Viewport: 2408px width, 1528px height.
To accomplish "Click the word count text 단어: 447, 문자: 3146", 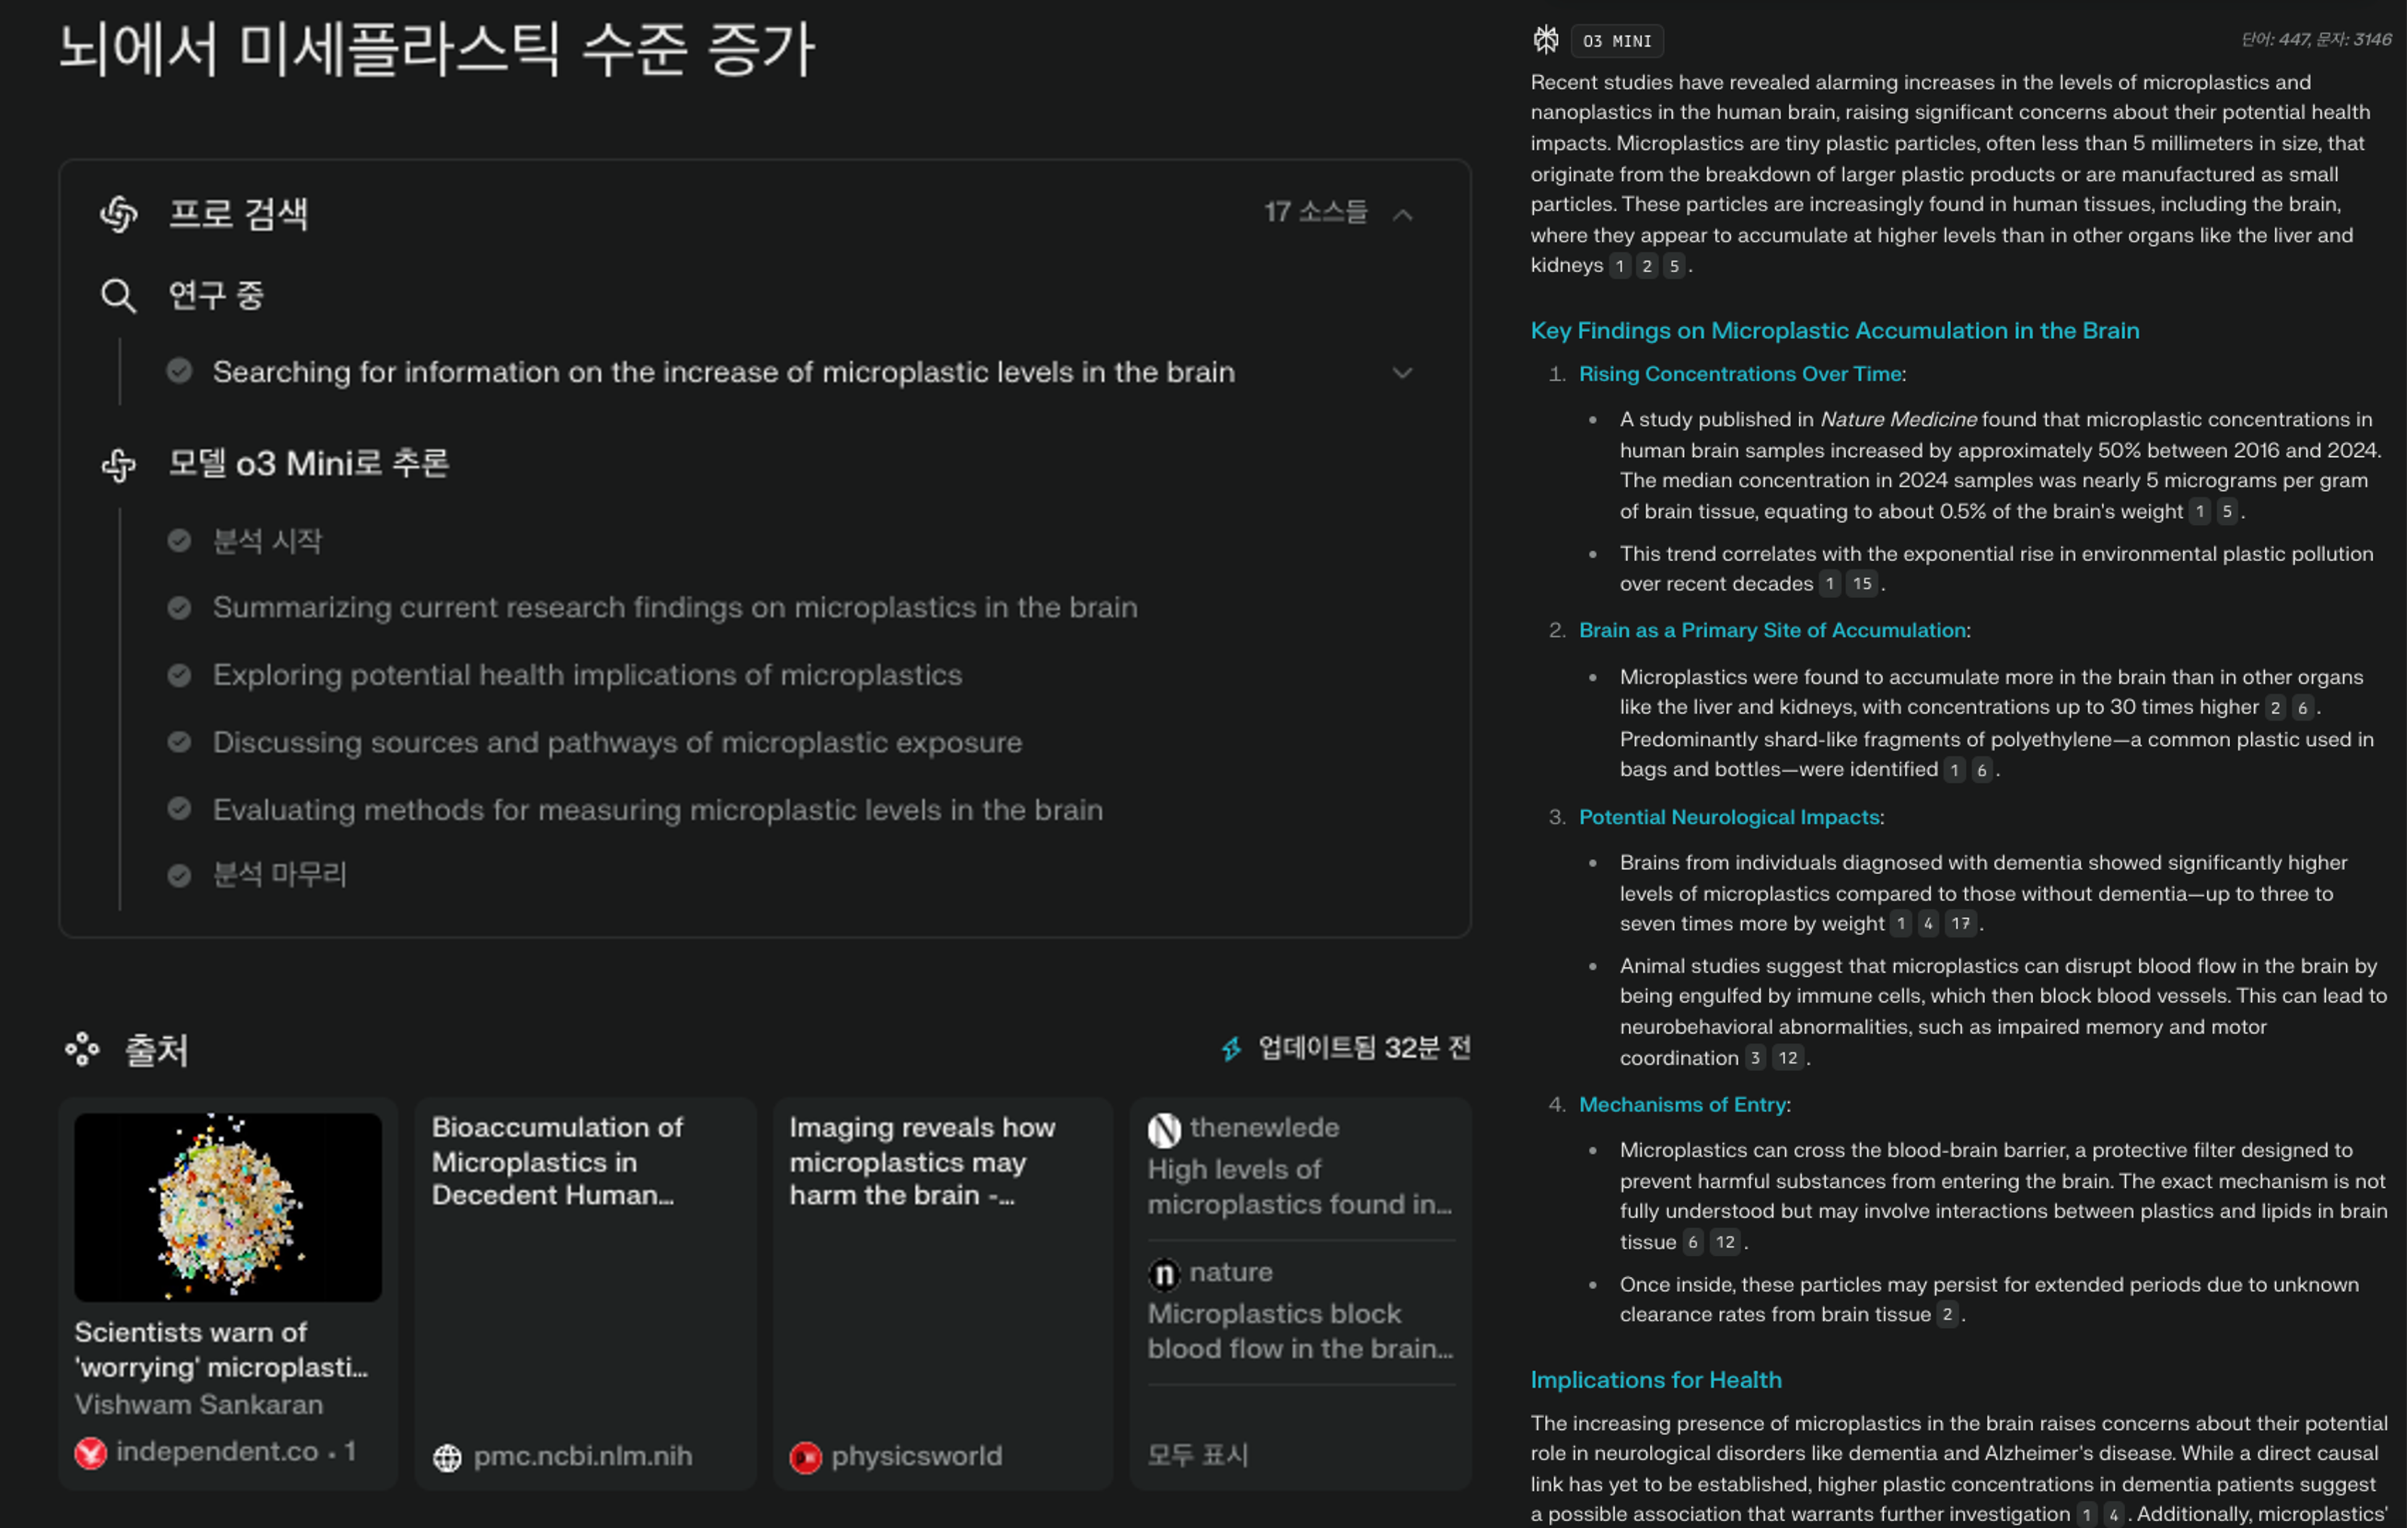I will click(x=2316, y=39).
